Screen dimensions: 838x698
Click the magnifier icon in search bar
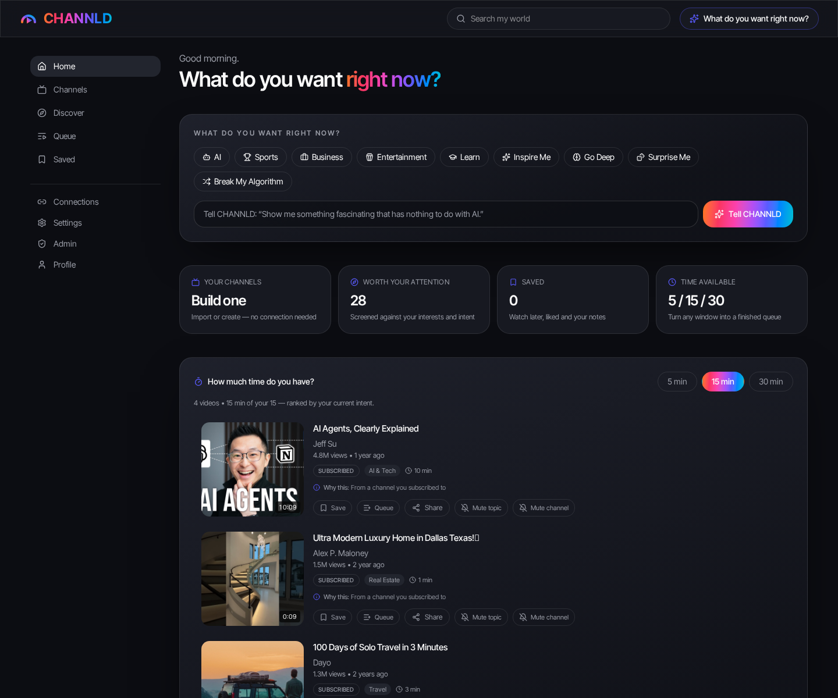click(461, 19)
